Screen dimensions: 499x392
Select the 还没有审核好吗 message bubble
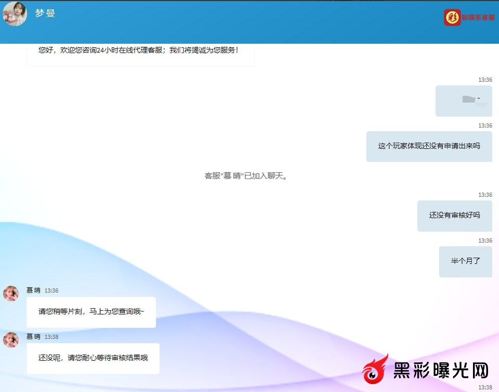tap(454, 216)
